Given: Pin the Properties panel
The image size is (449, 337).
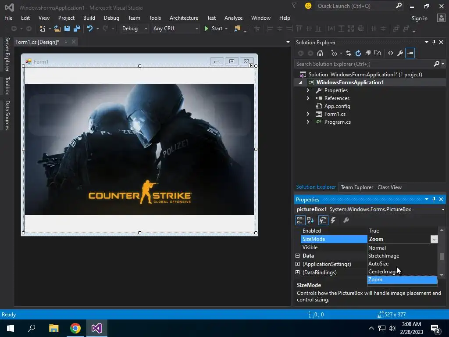Looking at the screenshot, I should (434, 199).
